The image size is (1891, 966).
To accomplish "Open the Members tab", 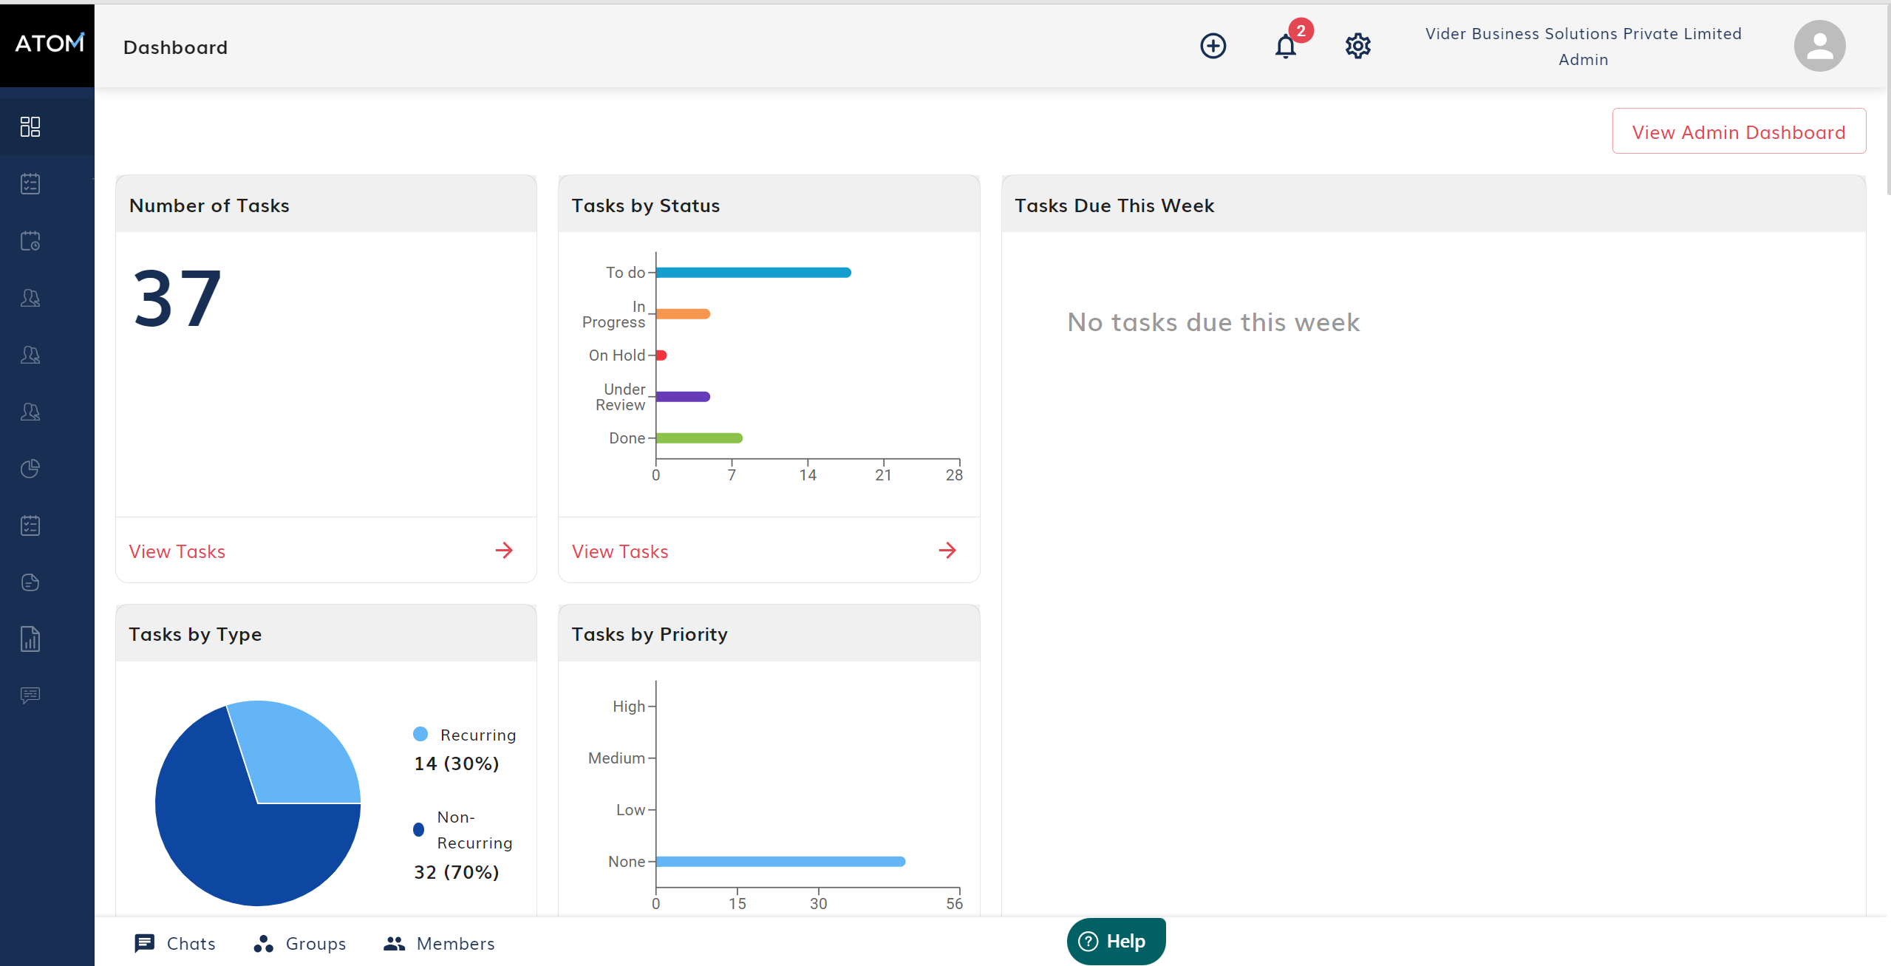I will pyautogui.click(x=440, y=943).
